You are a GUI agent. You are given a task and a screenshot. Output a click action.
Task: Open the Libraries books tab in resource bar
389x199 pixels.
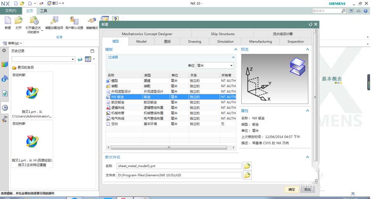[4, 64]
